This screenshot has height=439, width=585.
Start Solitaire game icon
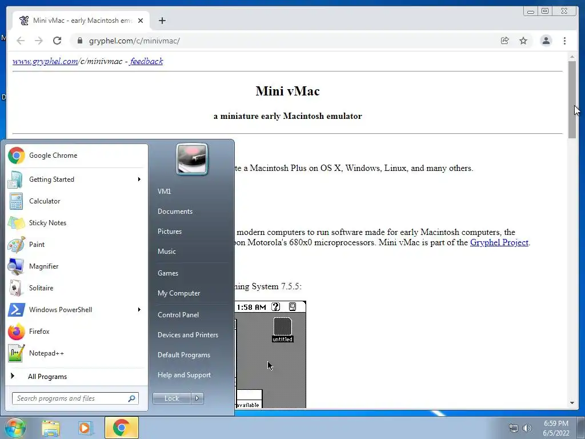tap(16, 288)
